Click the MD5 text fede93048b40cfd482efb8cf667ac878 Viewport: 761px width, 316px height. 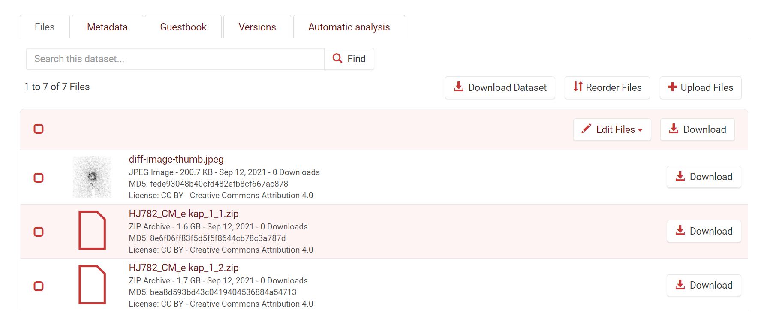click(219, 184)
